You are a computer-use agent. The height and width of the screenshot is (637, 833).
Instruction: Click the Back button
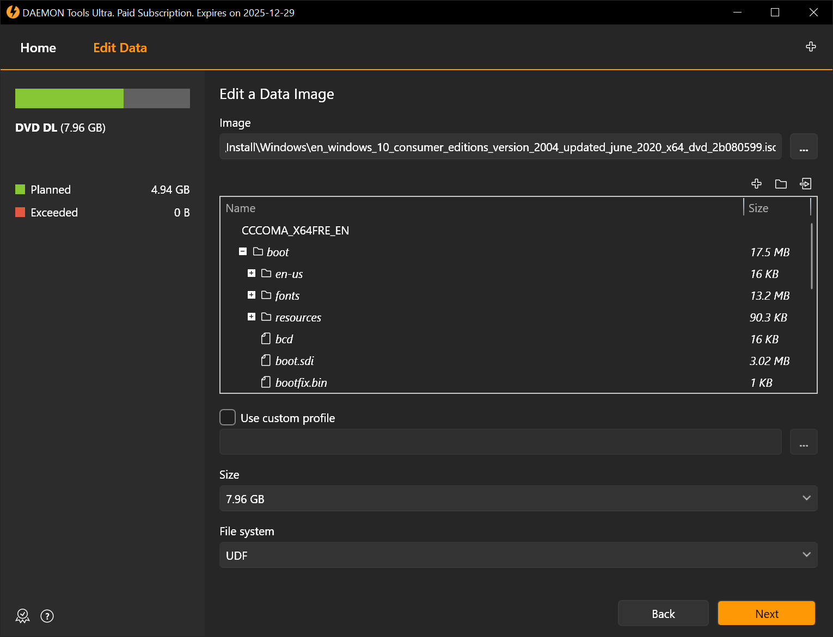pyautogui.click(x=663, y=614)
